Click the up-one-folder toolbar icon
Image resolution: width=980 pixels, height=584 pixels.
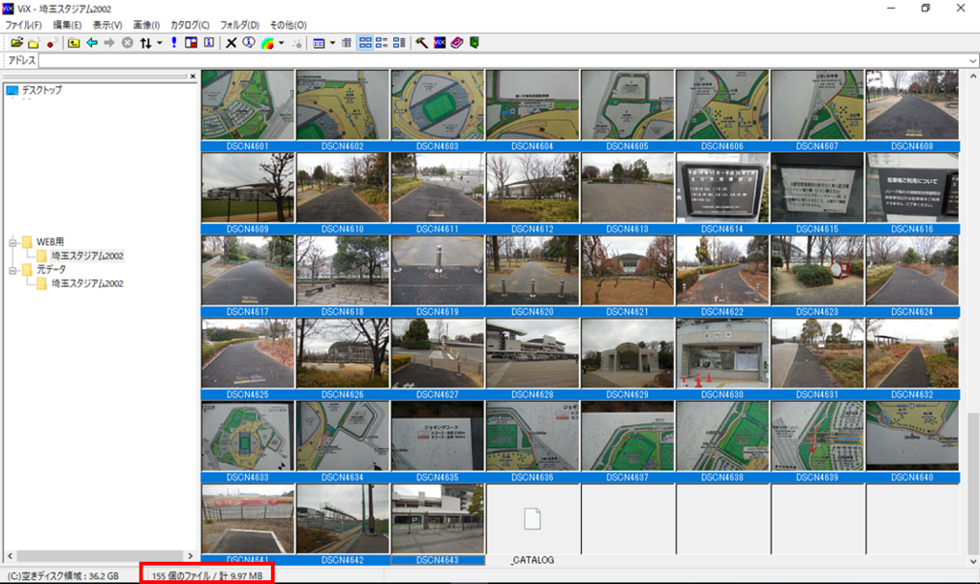[x=74, y=42]
